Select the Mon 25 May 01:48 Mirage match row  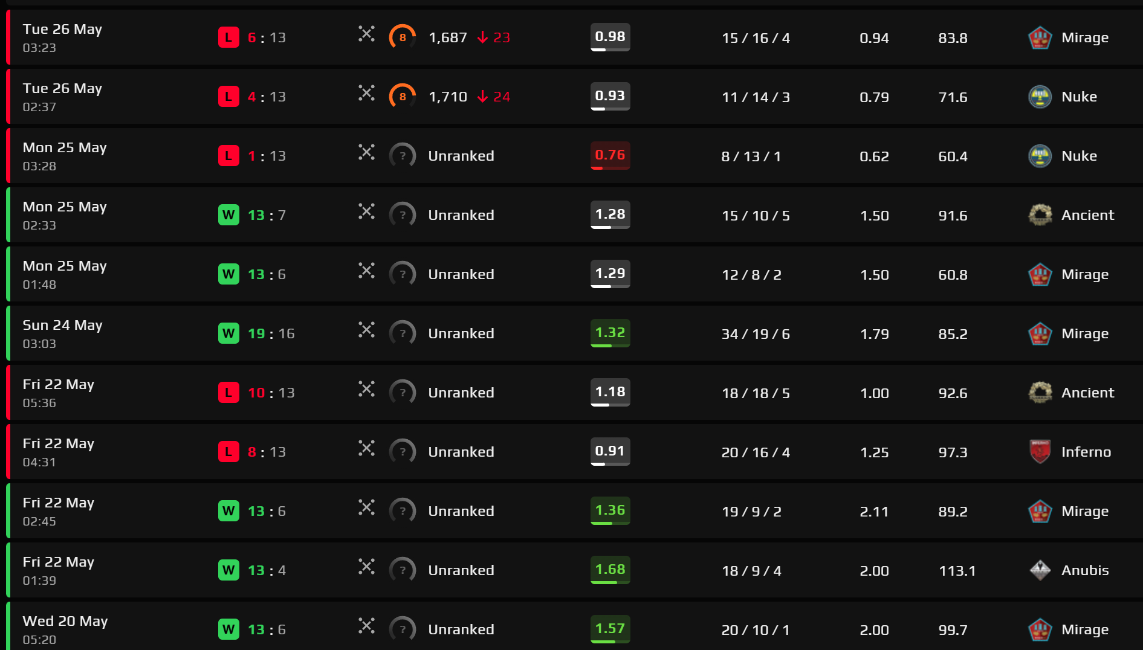pos(574,274)
